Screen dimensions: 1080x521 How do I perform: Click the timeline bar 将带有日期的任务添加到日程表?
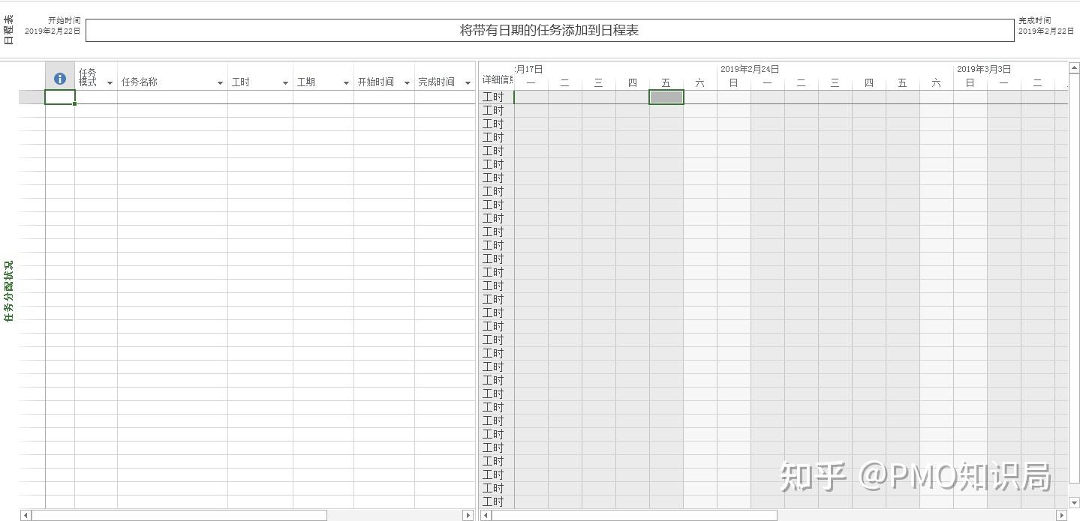coord(549,30)
